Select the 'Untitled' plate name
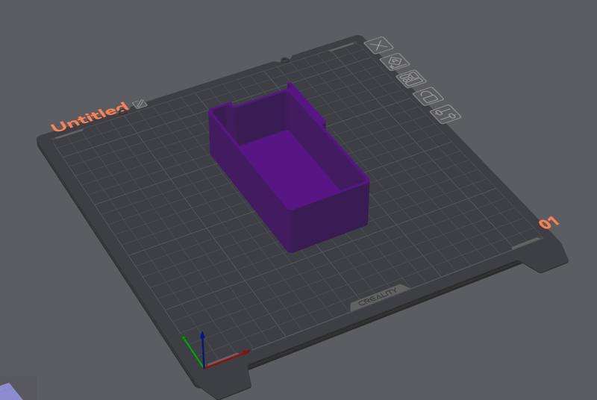Viewport: 597px width, 400px height. point(89,117)
